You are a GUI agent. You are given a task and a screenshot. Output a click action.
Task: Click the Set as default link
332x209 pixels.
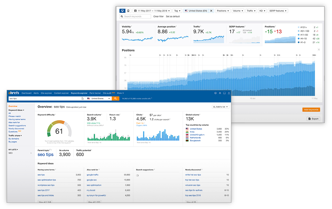[x=173, y=16]
